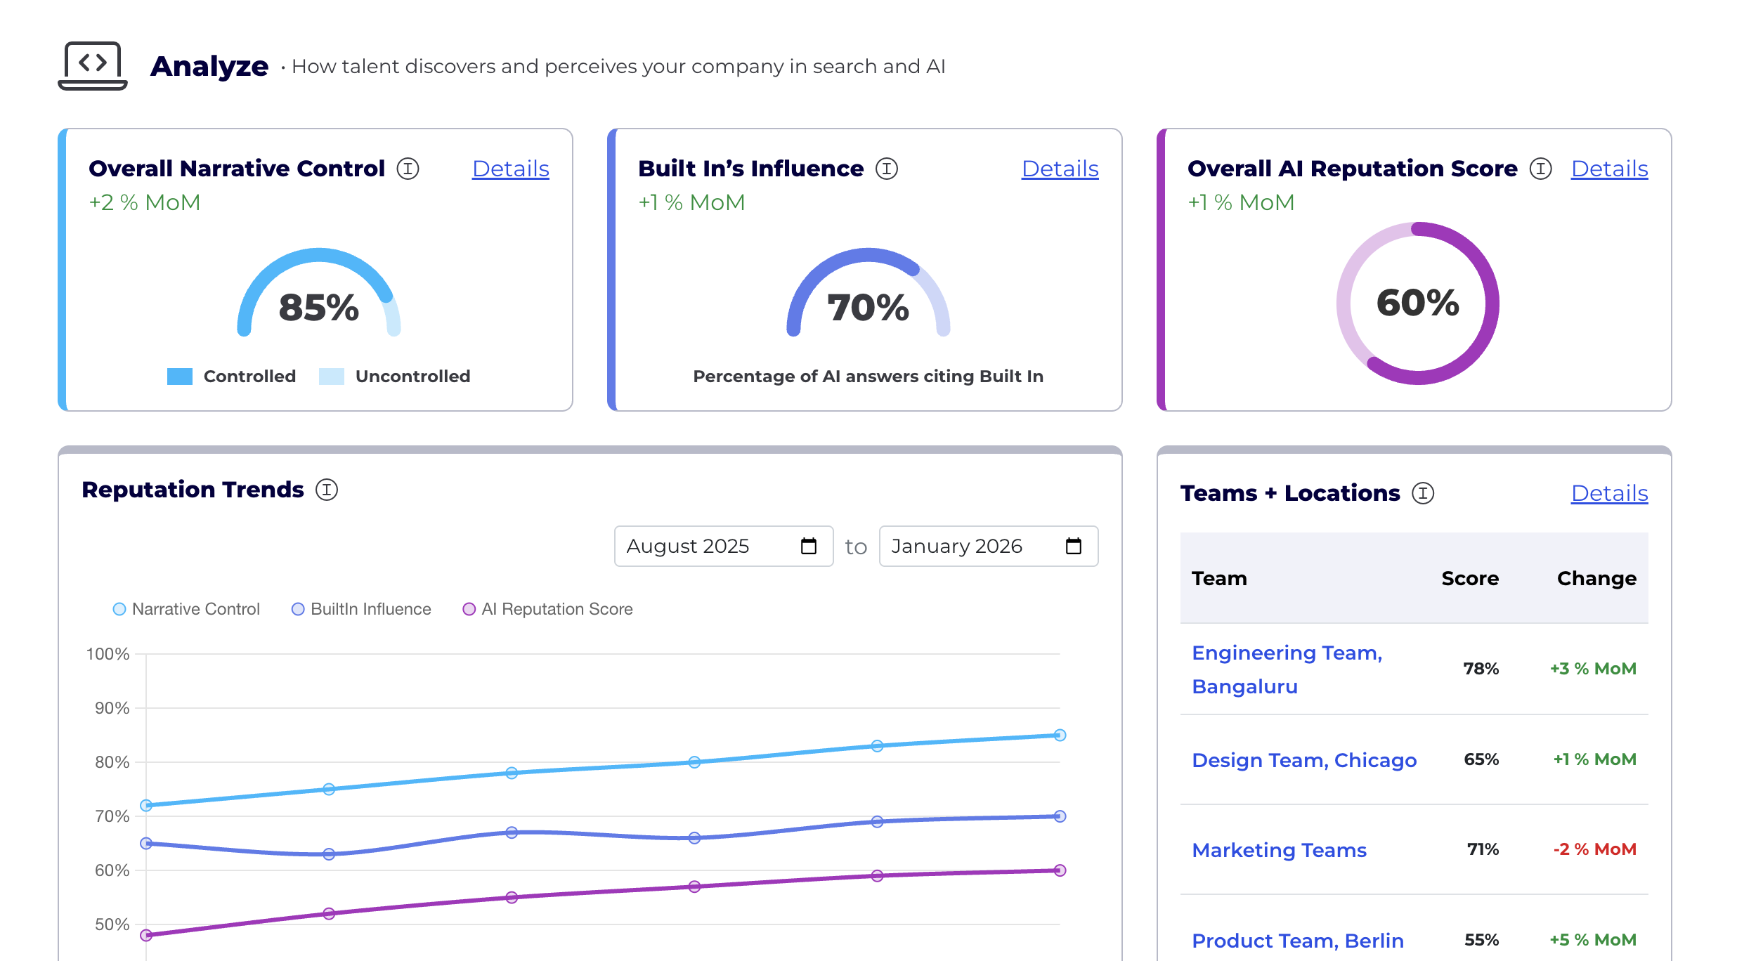The width and height of the screenshot is (1737, 961).
Task: Click the 60% AI reputation donut chart
Action: pyautogui.click(x=1418, y=303)
